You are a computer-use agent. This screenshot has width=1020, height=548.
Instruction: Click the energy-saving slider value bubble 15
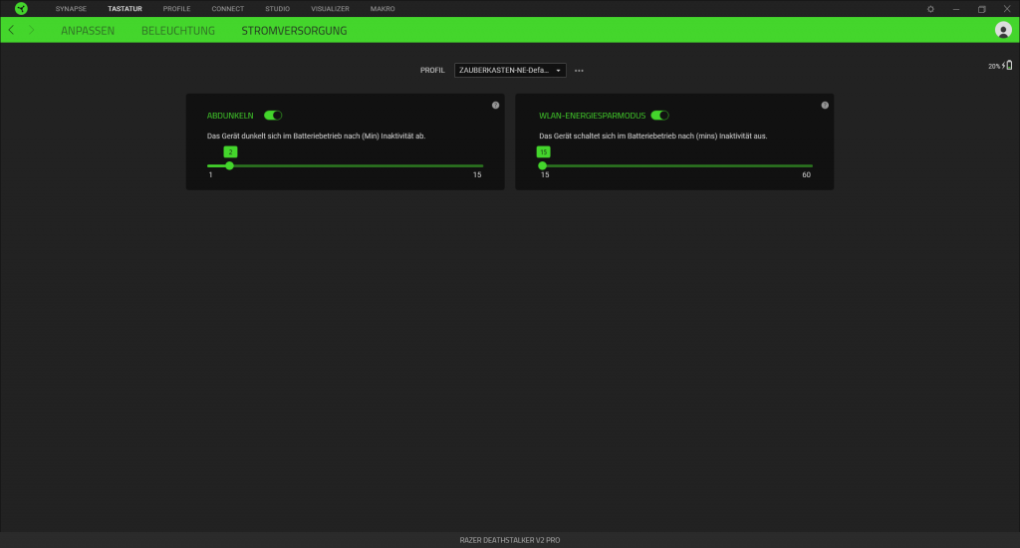(543, 151)
